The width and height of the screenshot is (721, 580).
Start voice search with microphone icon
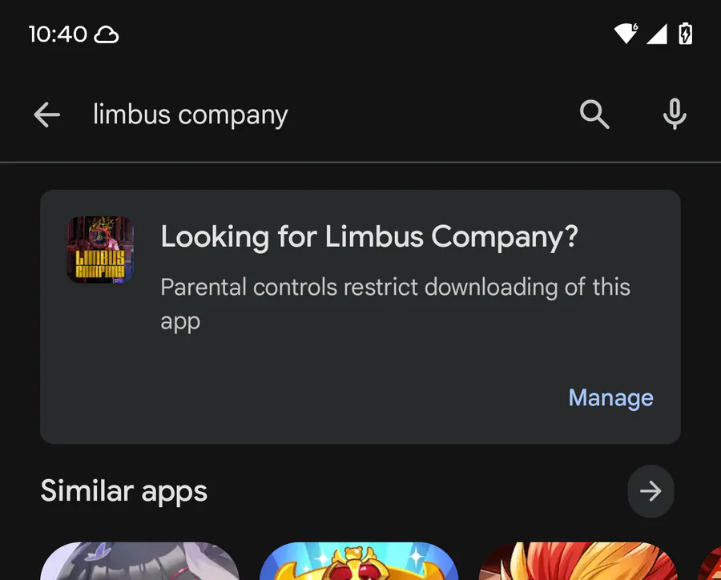point(675,115)
